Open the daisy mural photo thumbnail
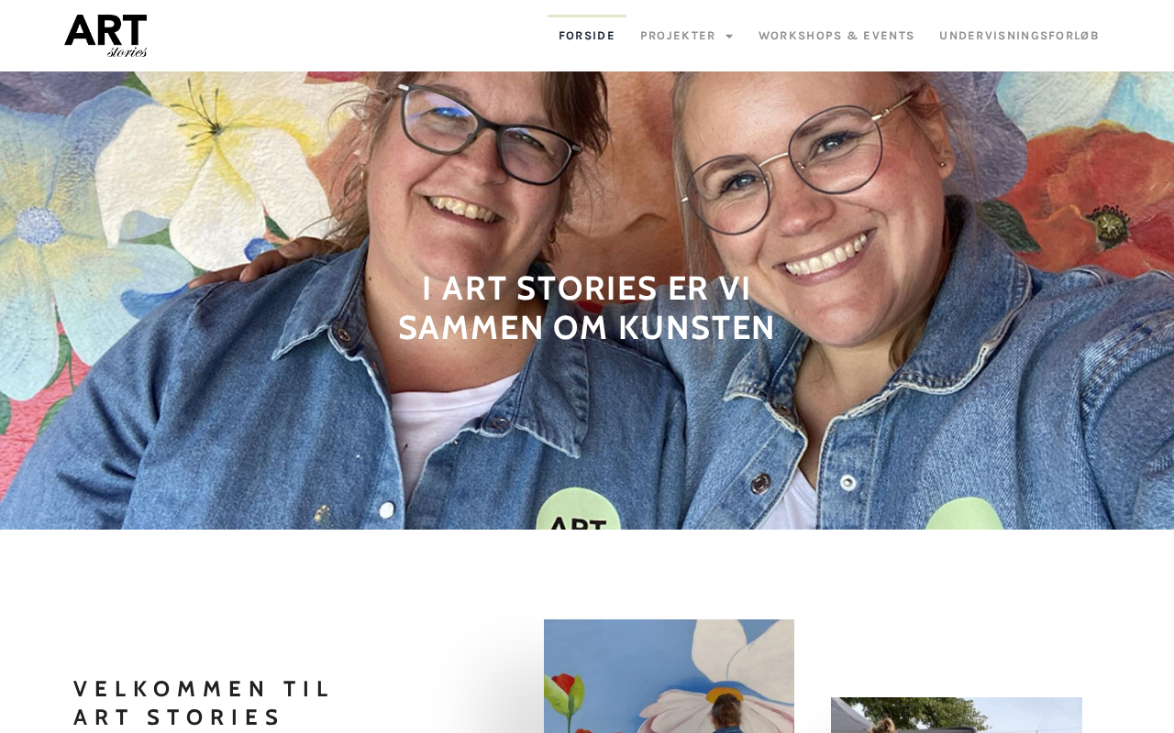The width and height of the screenshot is (1174, 733). 669,676
